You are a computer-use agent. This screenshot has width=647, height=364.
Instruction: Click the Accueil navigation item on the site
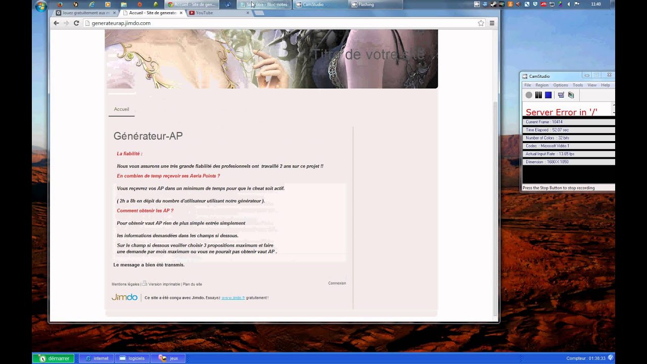121,109
